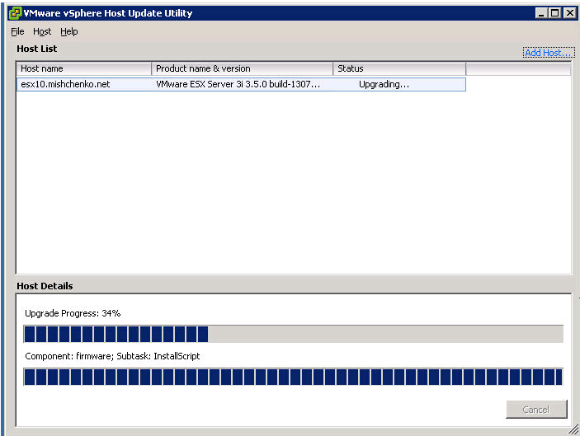The height and width of the screenshot is (436, 580).
Task: Open the File menu
Action: pyautogui.click(x=17, y=32)
